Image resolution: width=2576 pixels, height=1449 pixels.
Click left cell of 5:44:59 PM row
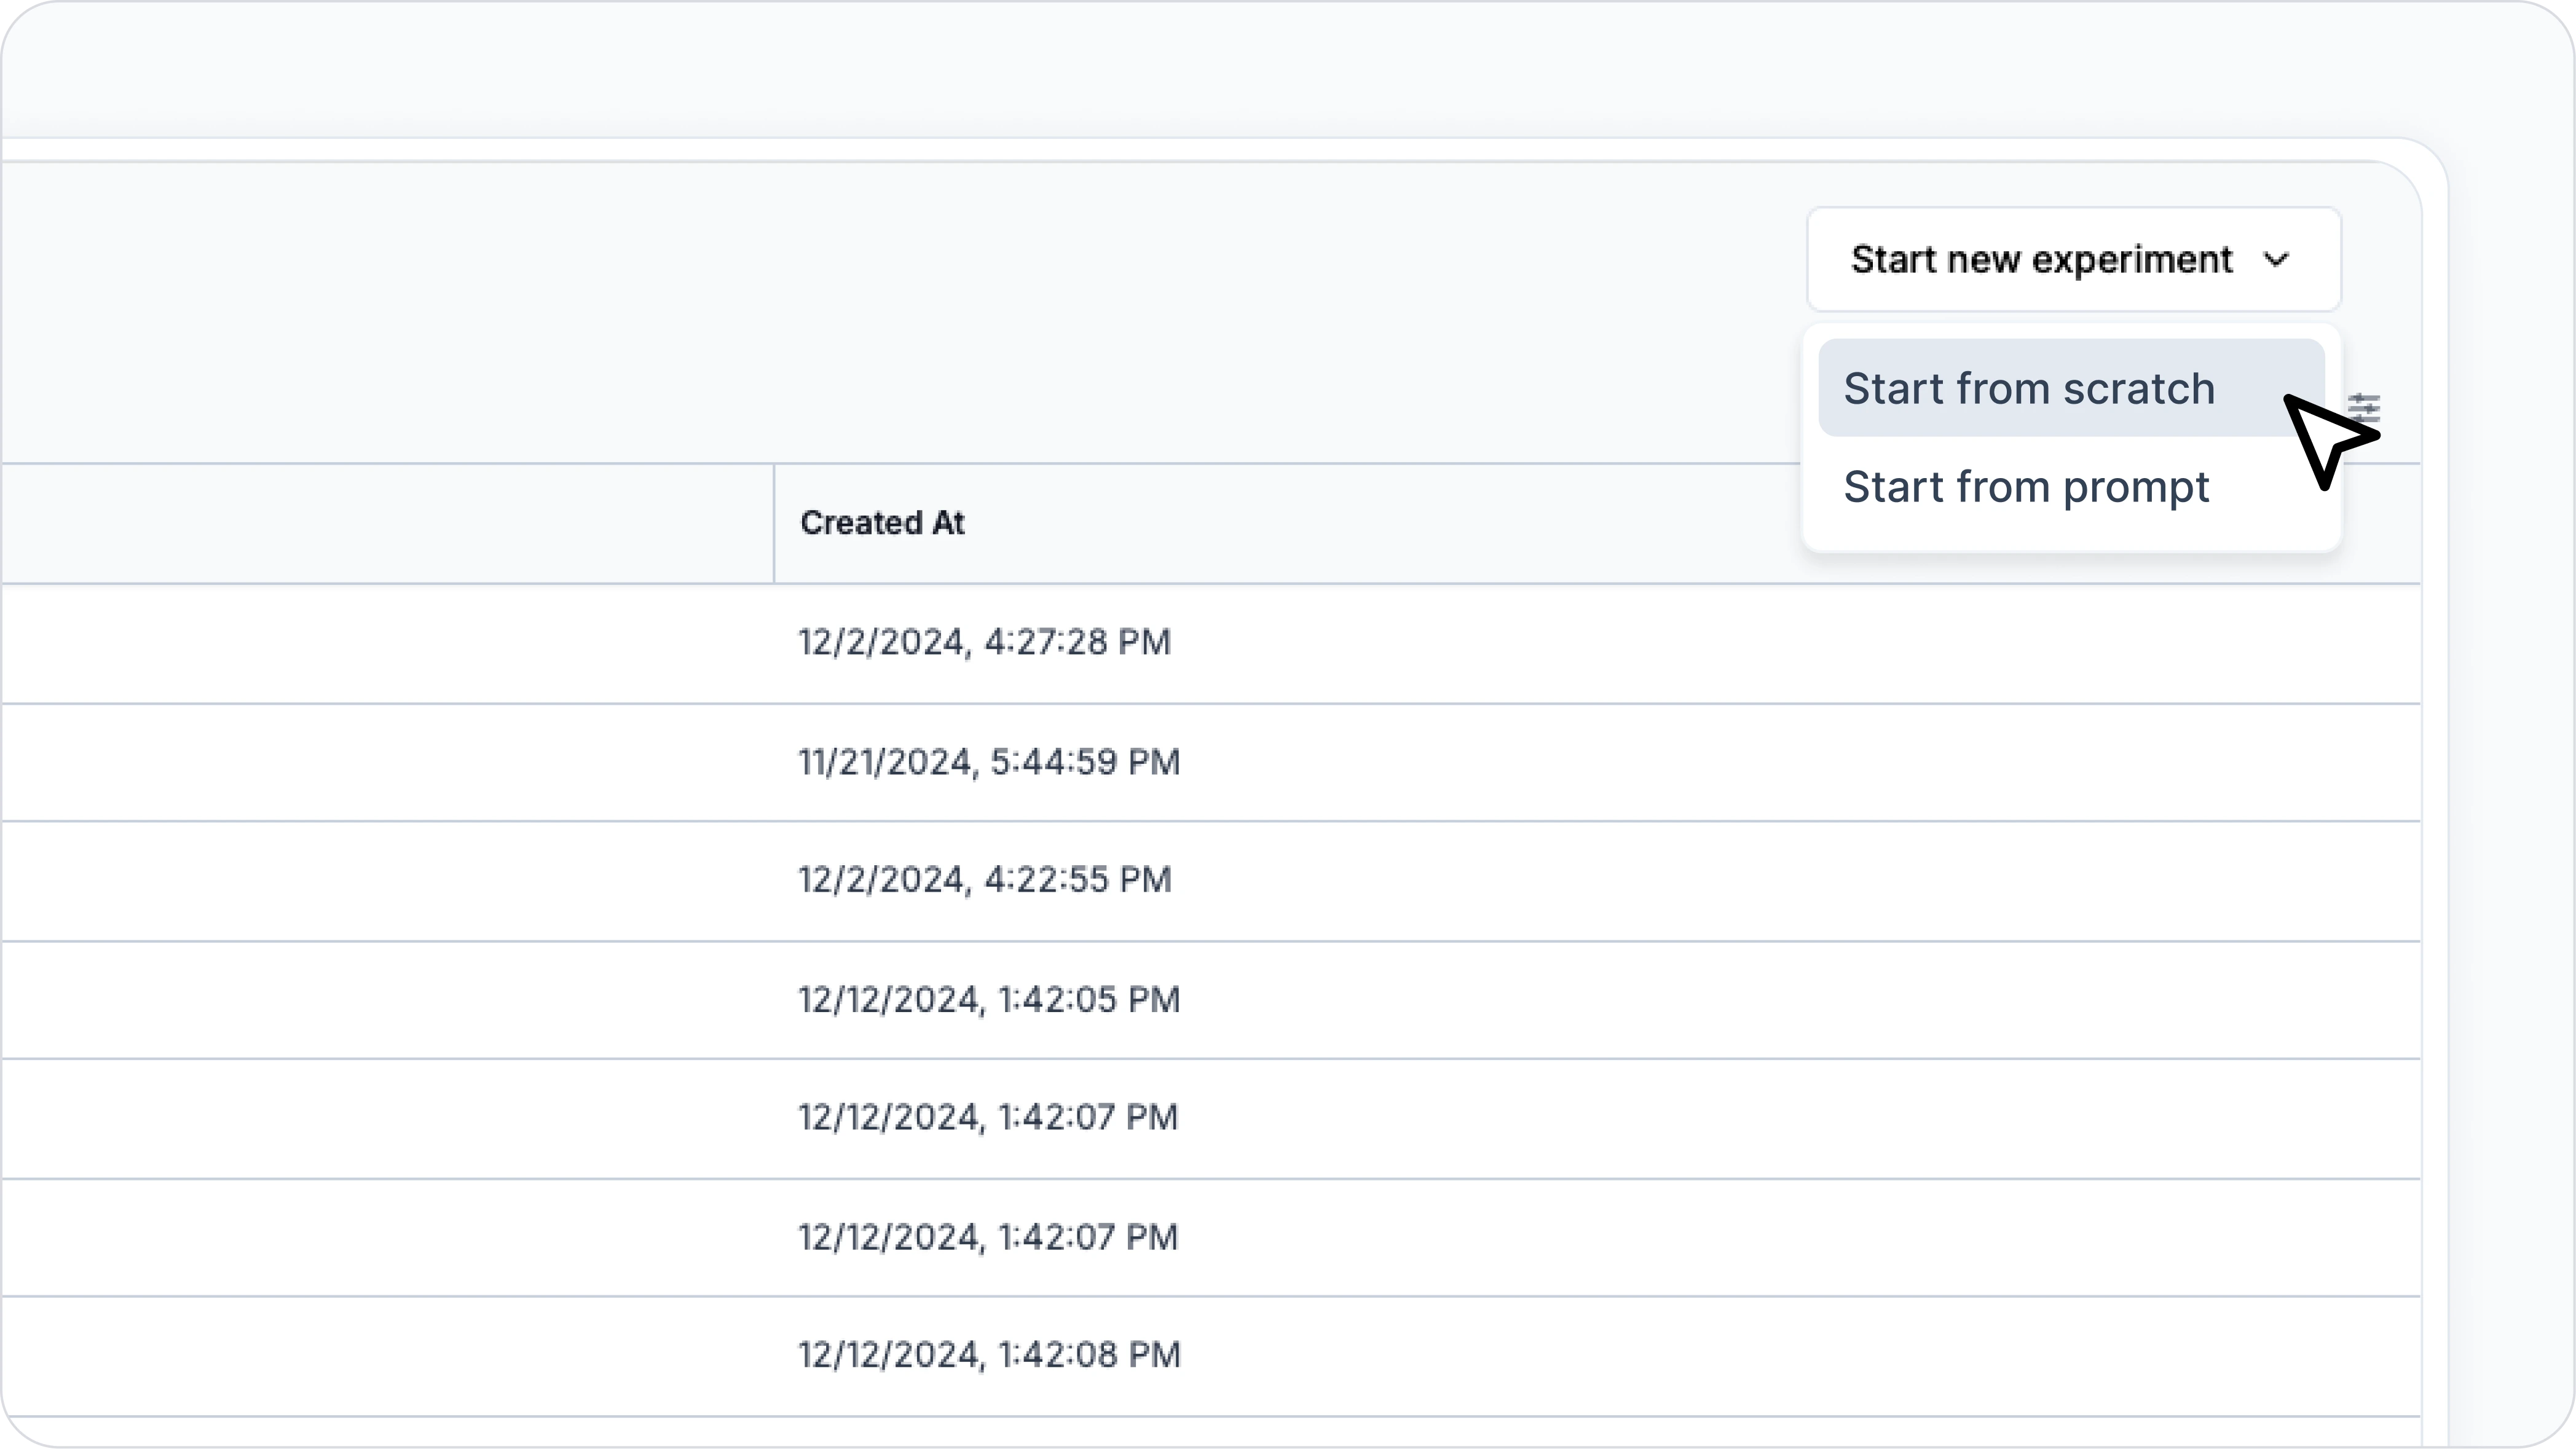(x=385, y=762)
